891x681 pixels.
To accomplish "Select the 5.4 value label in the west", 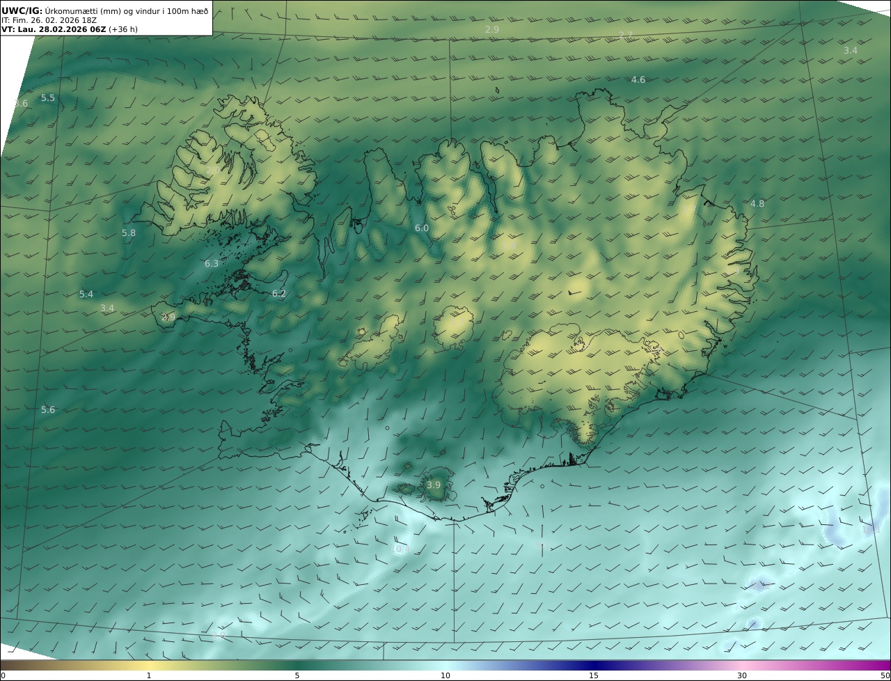I will click(86, 295).
